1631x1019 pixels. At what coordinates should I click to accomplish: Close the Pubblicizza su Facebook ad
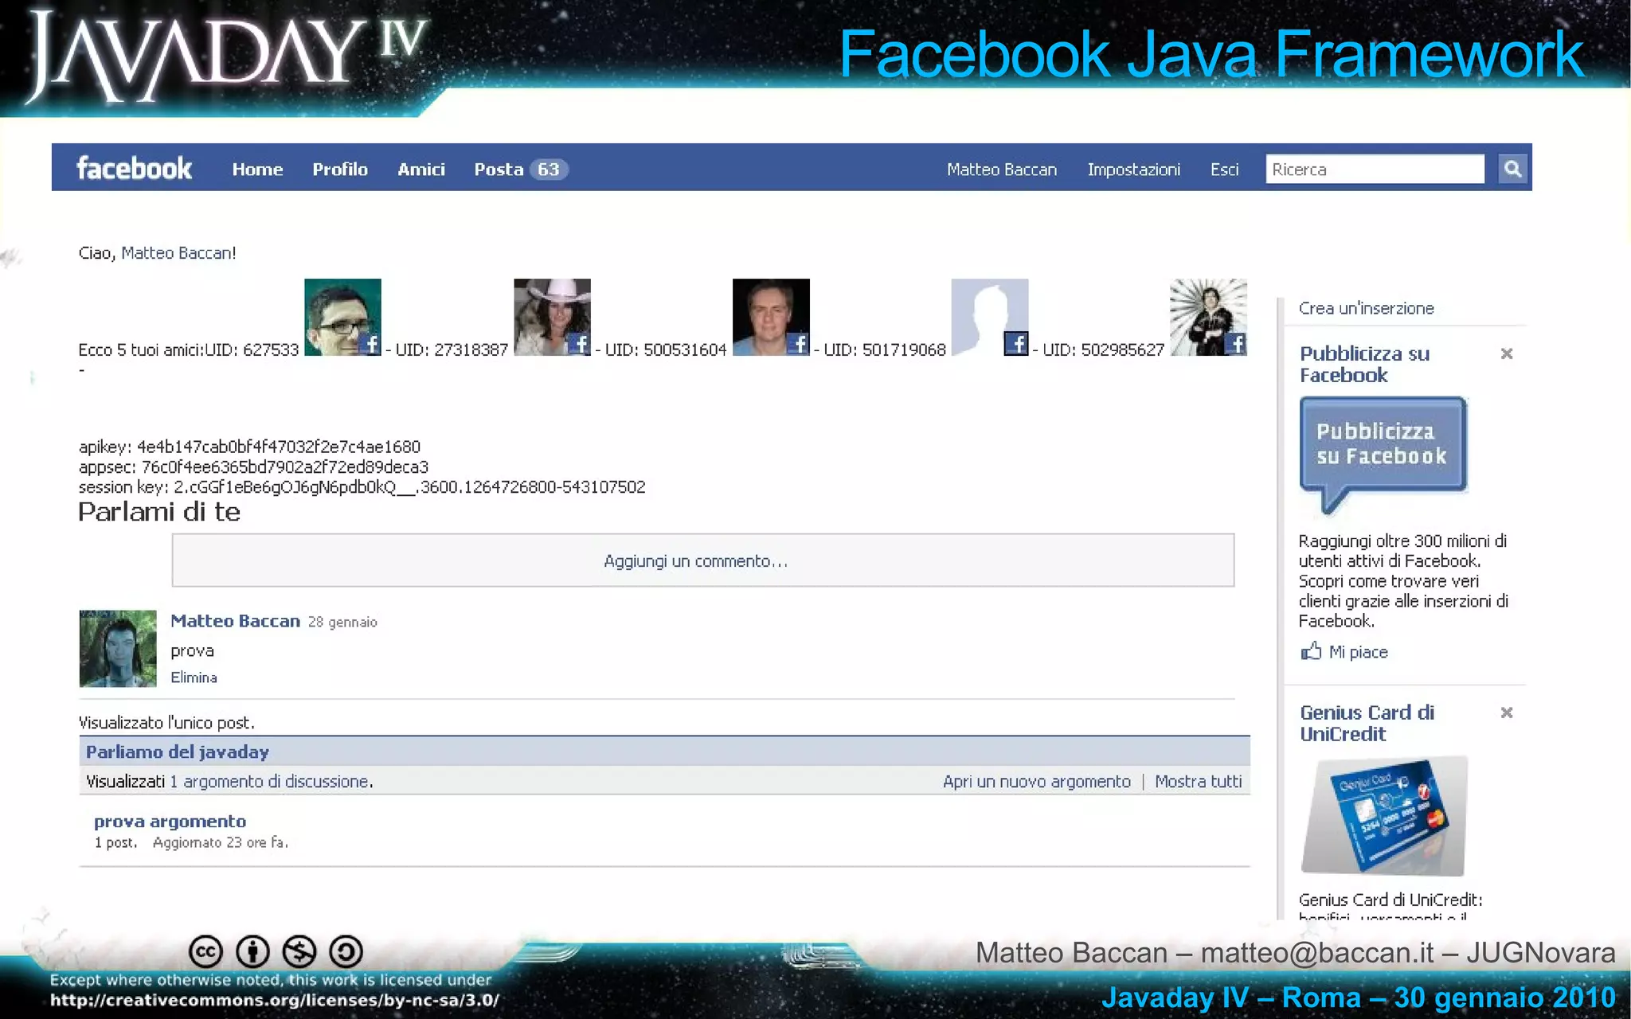point(1506,353)
